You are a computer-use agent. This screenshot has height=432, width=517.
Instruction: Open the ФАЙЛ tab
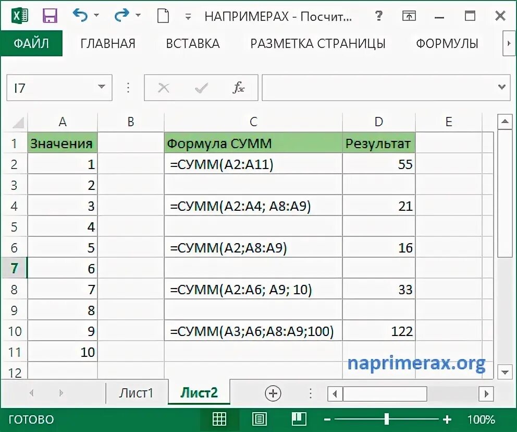coord(31,43)
